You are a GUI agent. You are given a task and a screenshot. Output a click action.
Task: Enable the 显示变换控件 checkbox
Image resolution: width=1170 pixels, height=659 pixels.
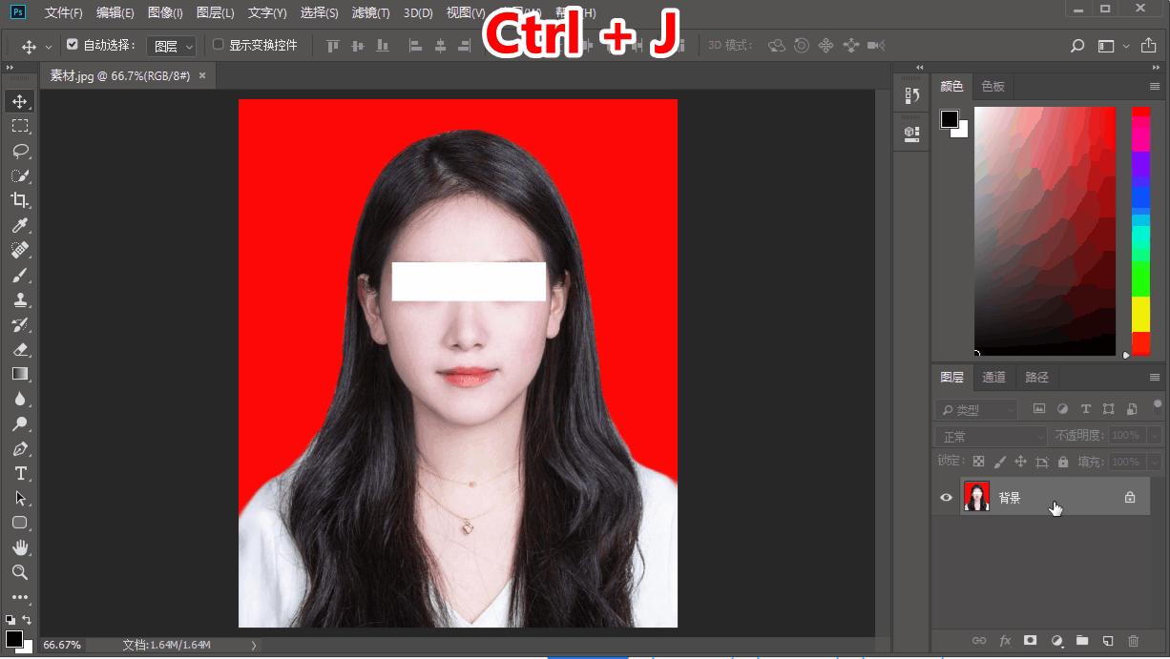(219, 45)
